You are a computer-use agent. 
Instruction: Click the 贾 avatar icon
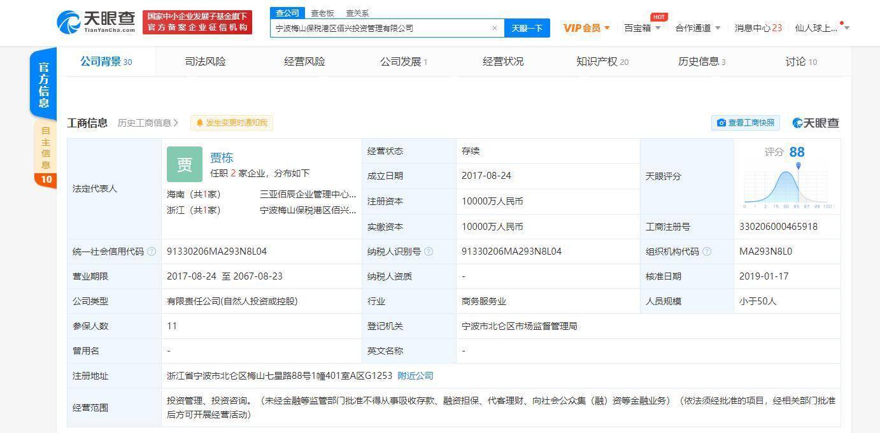coord(185,164)
